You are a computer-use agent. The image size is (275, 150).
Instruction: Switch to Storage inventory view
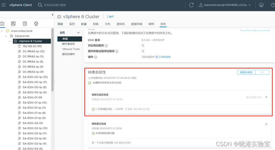point(25,24)
